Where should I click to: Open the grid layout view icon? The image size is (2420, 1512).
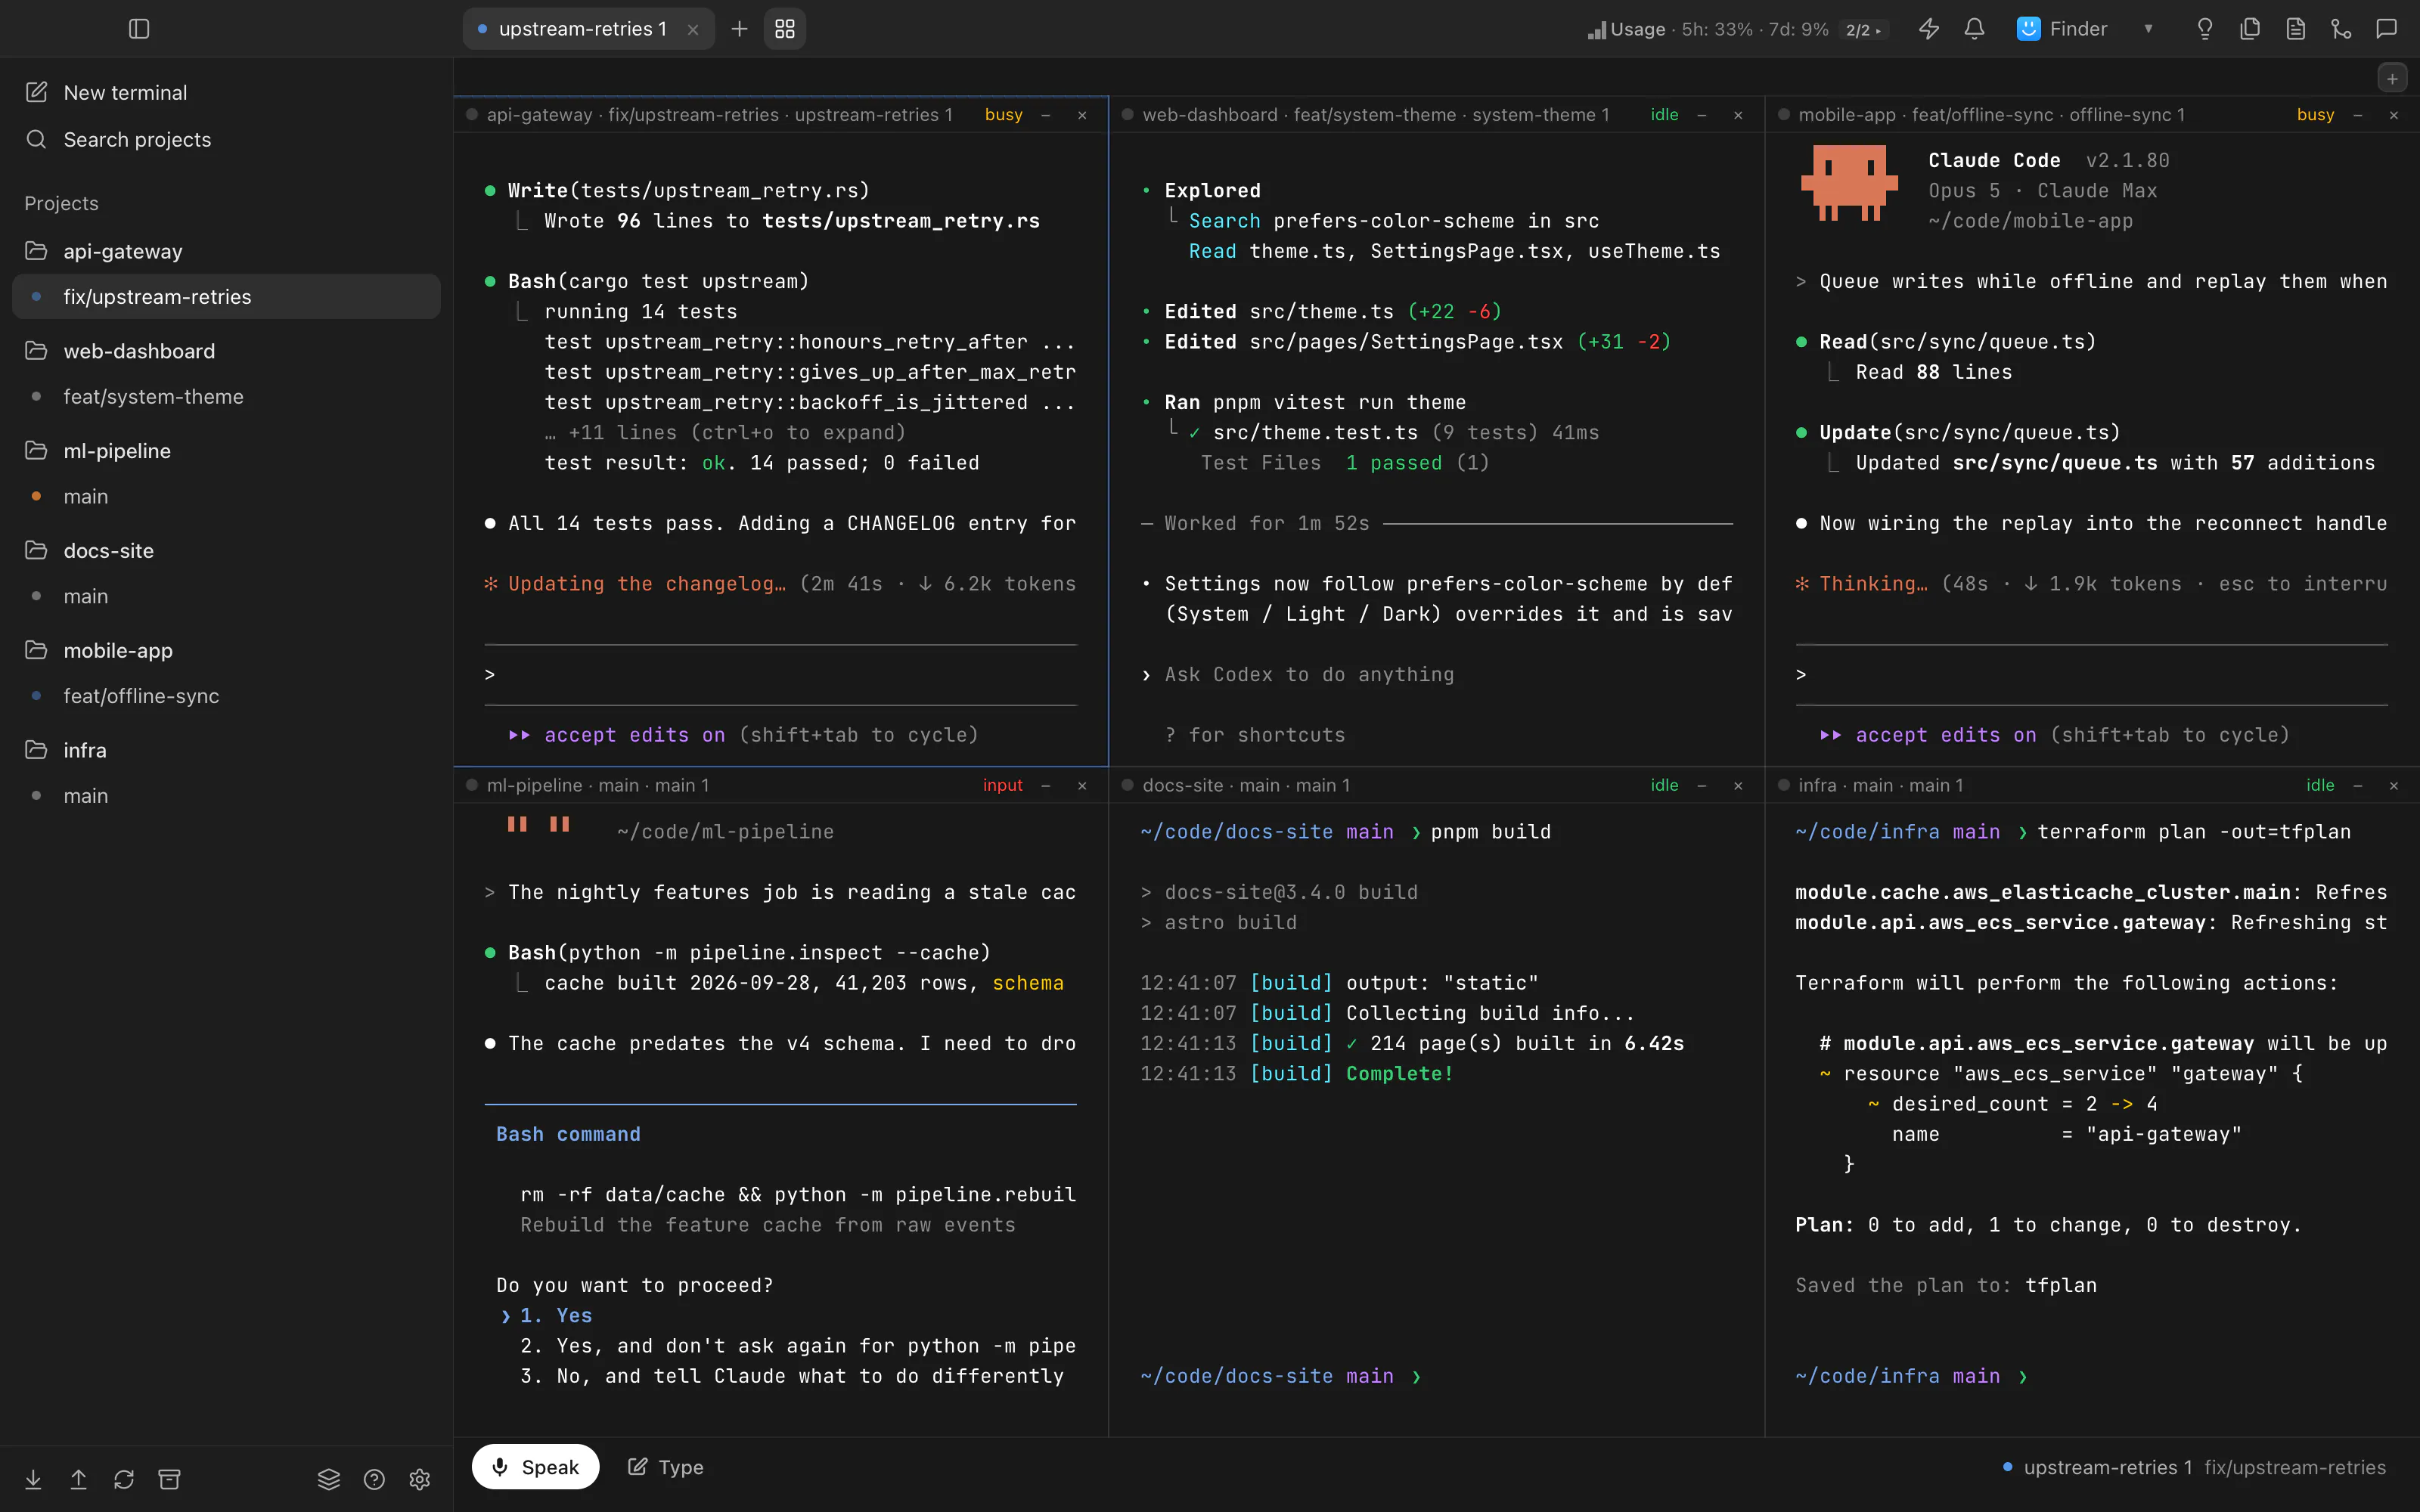tap(785, 29)
